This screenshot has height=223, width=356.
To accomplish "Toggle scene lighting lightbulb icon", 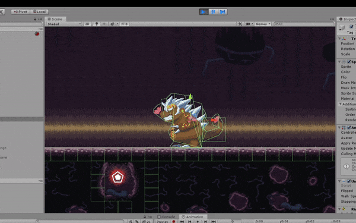I will click(x=97, y=24).
